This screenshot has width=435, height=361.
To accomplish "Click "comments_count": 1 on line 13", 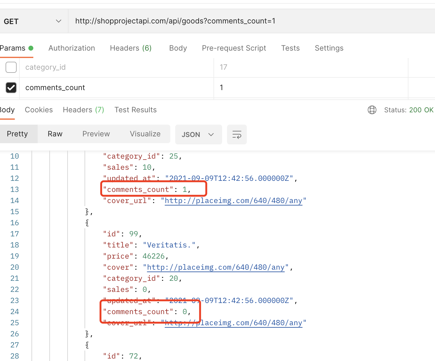I will point(147,189).
